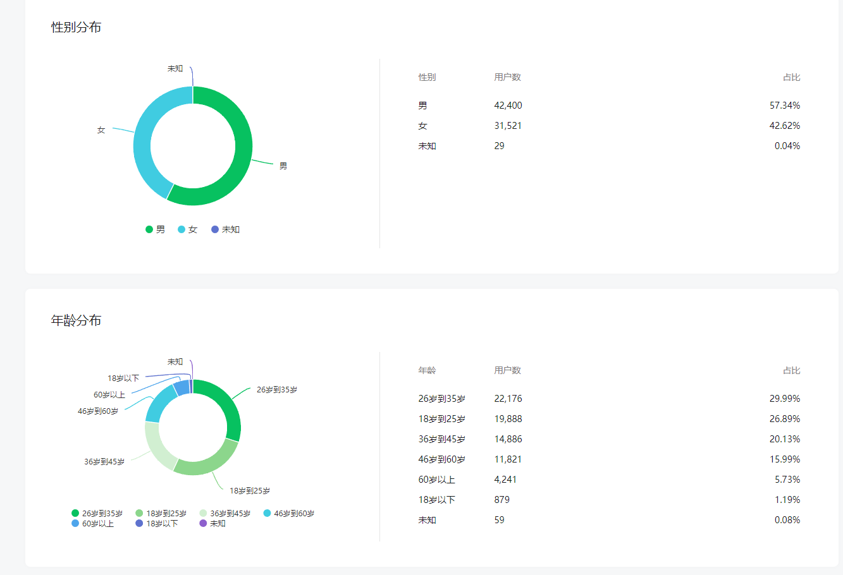Click the 性别 column header in gender table
This screenshot has height=575, width=843.
click(x=427, y=77)
